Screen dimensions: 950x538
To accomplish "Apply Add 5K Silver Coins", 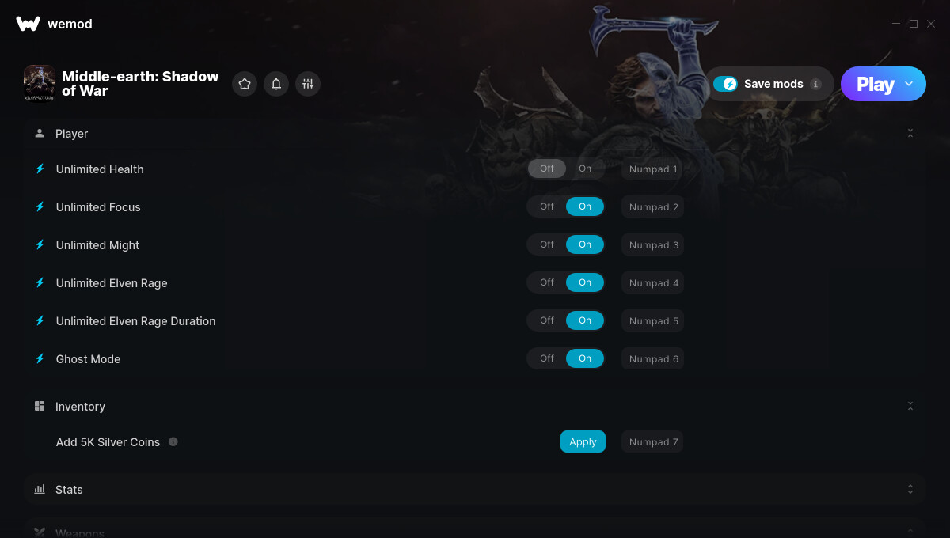I will (583, 441).
